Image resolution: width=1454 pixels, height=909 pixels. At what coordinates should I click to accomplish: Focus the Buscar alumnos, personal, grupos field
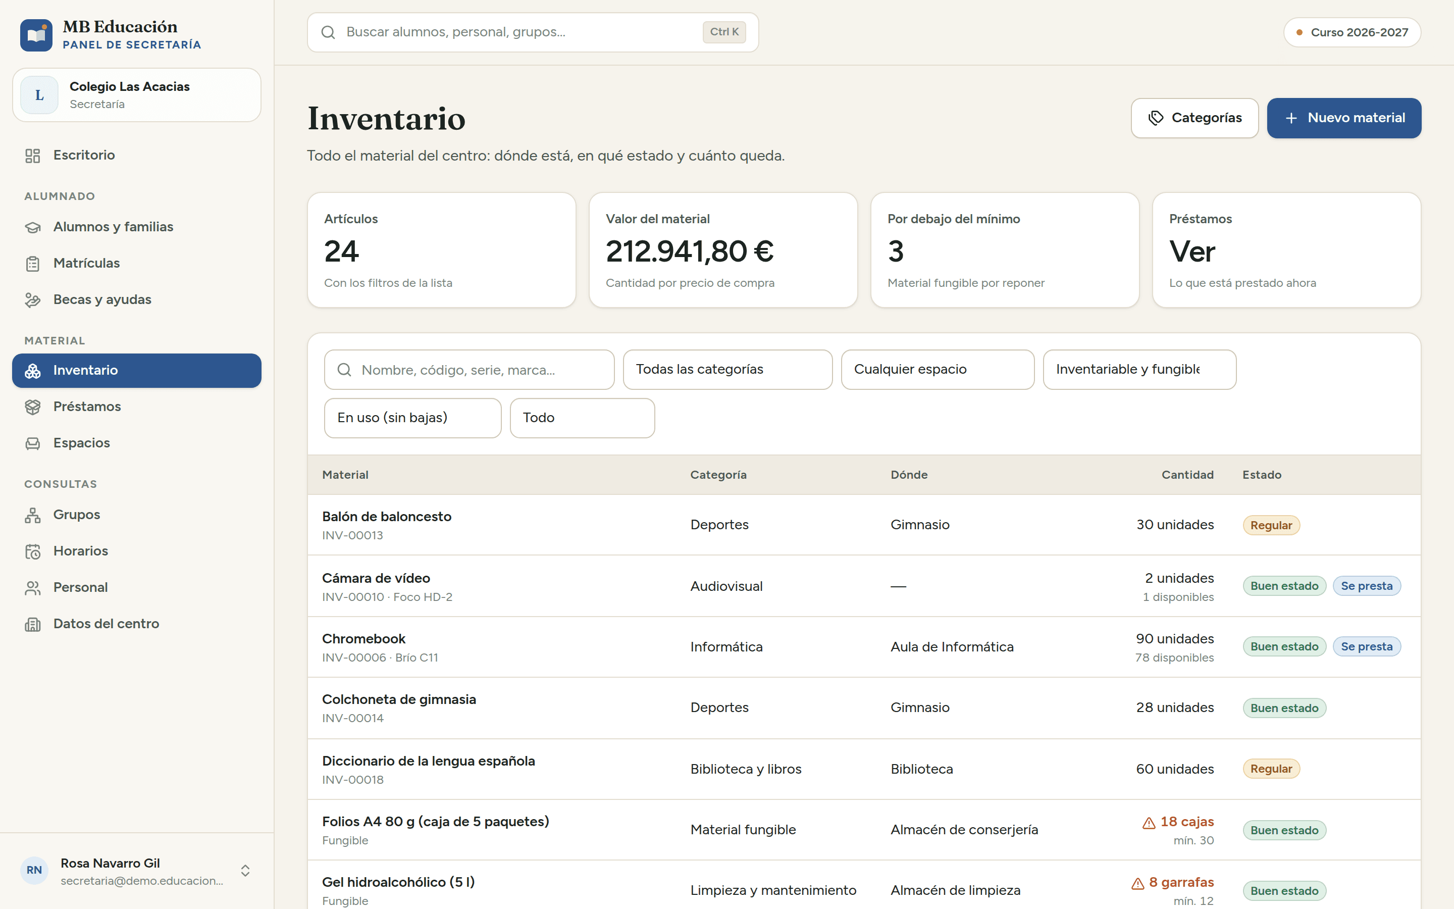532,32
